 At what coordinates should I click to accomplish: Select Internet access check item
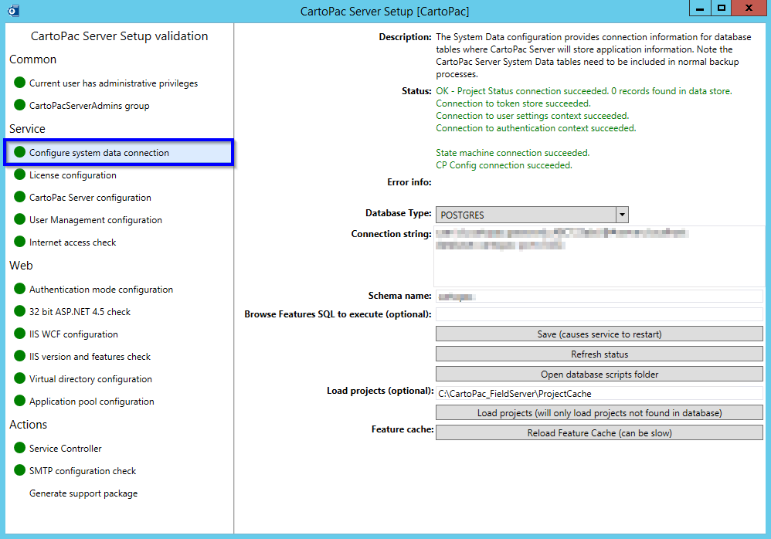(x=73, y=242)
